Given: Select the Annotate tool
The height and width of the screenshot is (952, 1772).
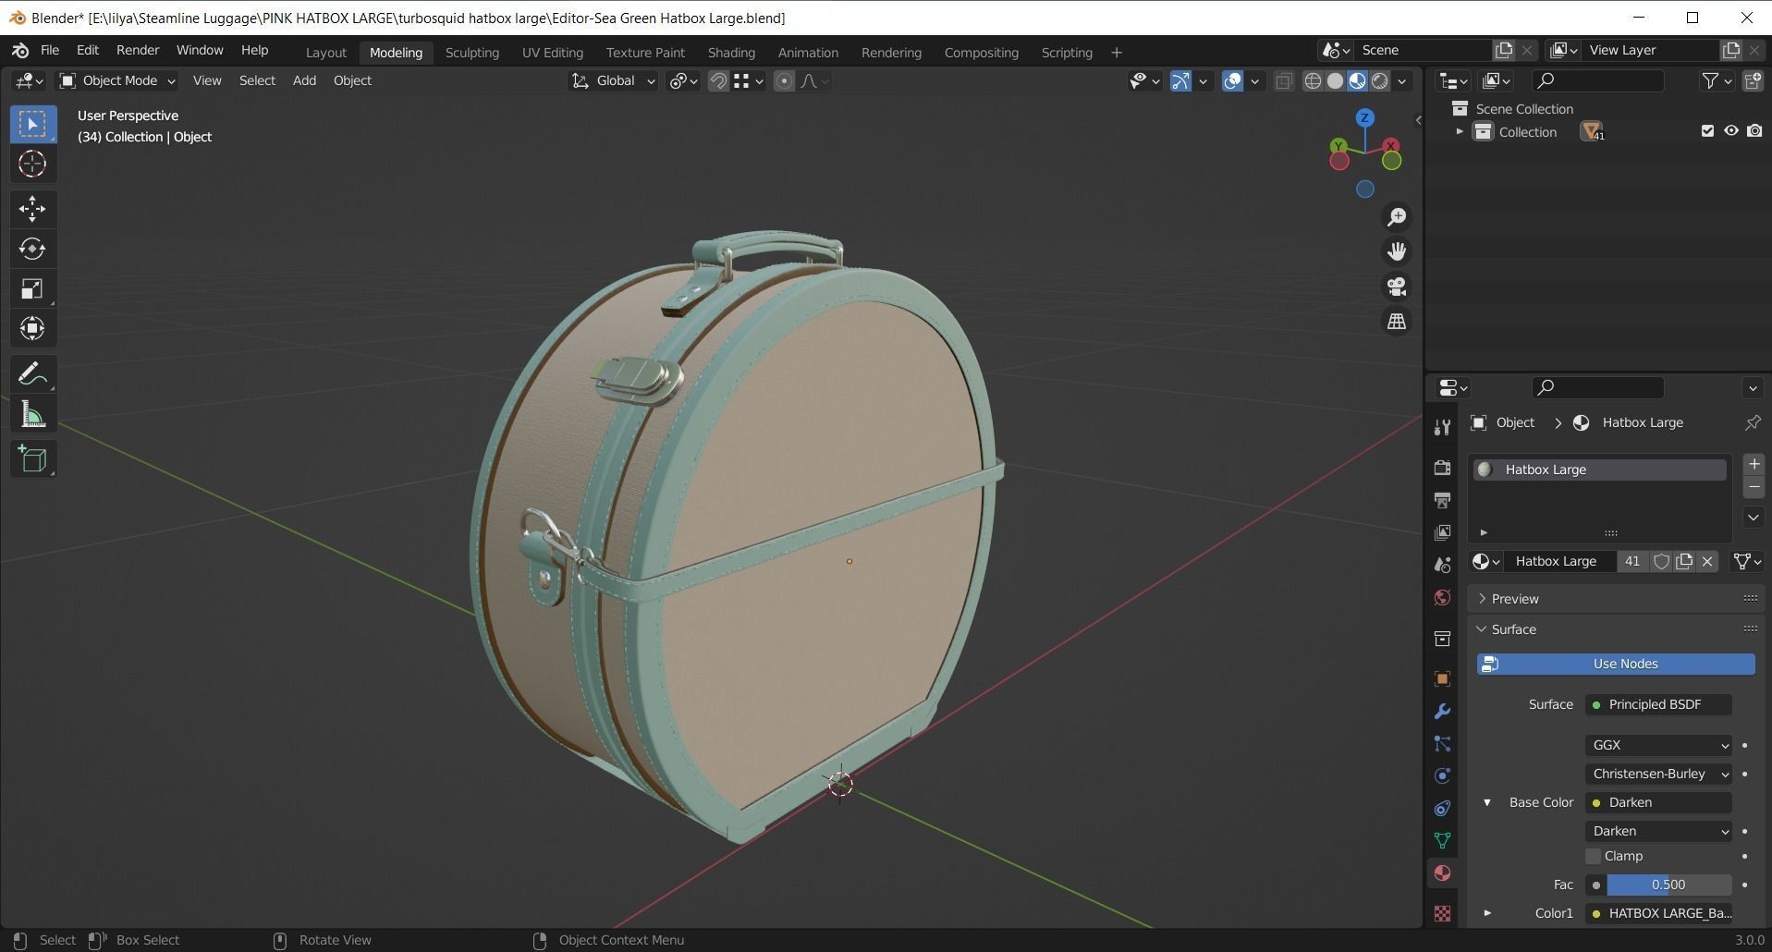Looking at the screenshot, I should click(x=32, y=374).
